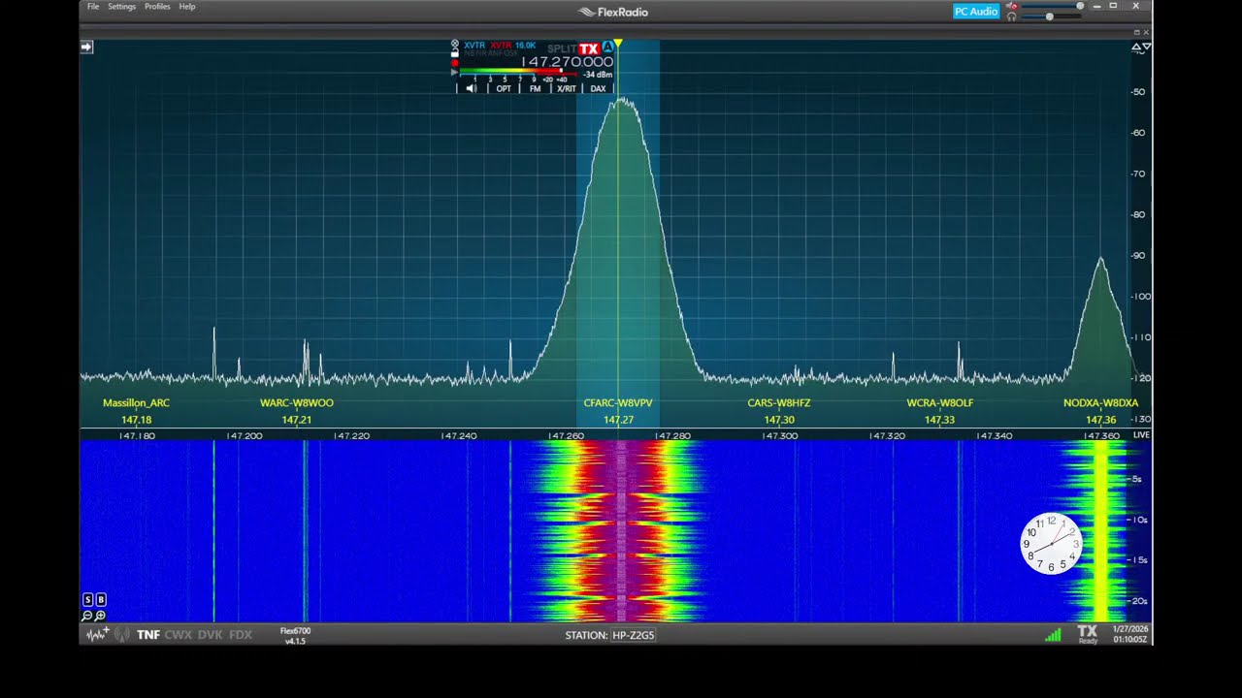Viewport: 1242px width, 698px height.
Task: Toggle the red TX indicator
Action: [589, 48]
